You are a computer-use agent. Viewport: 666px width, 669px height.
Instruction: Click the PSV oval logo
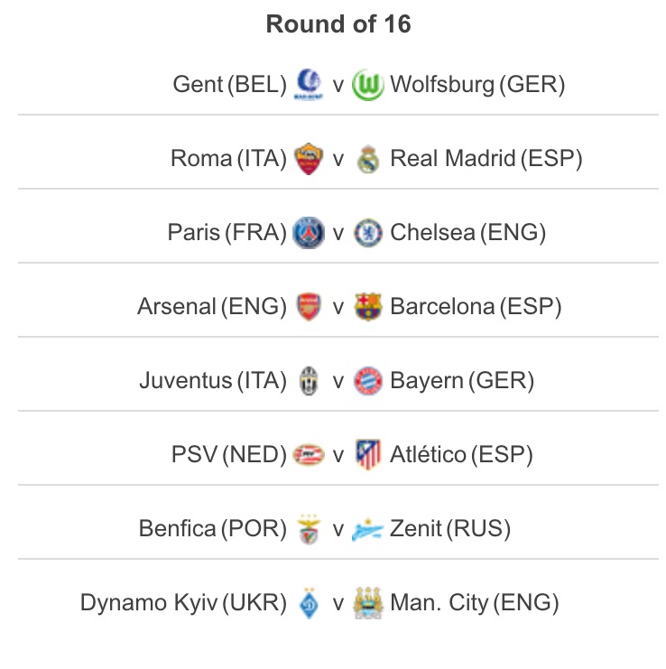[x=309, y=455]
